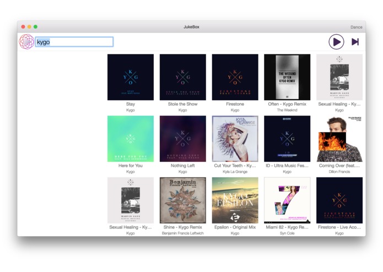Select the Often - Kygo Remix cover
This screenshot has width=383, height=272.
point(287,77)
